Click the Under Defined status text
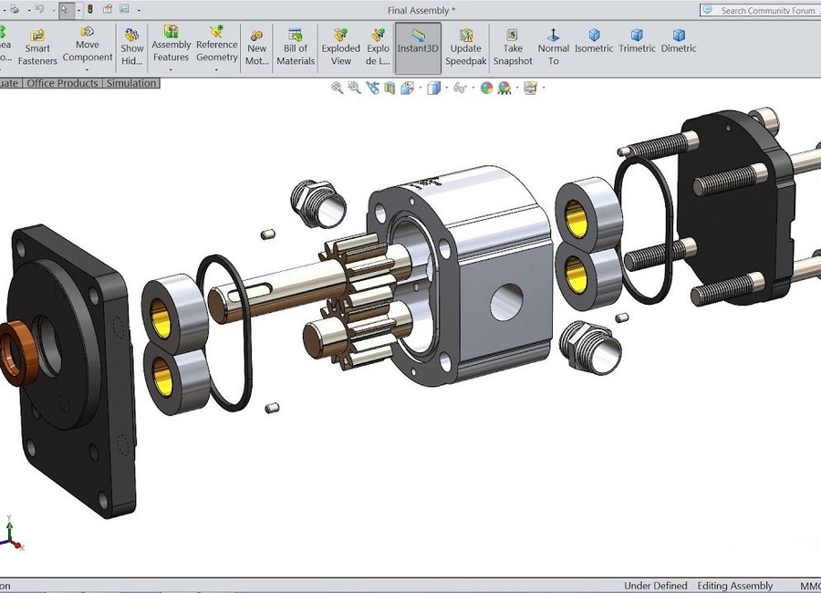 (x=656, y=586)
